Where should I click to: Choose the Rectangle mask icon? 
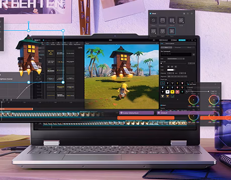pyautogui.click(x=153, y=31)
